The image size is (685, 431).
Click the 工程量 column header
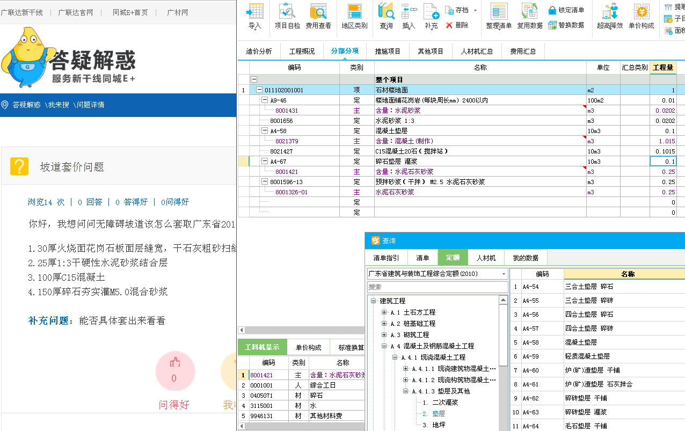(664, 68)
